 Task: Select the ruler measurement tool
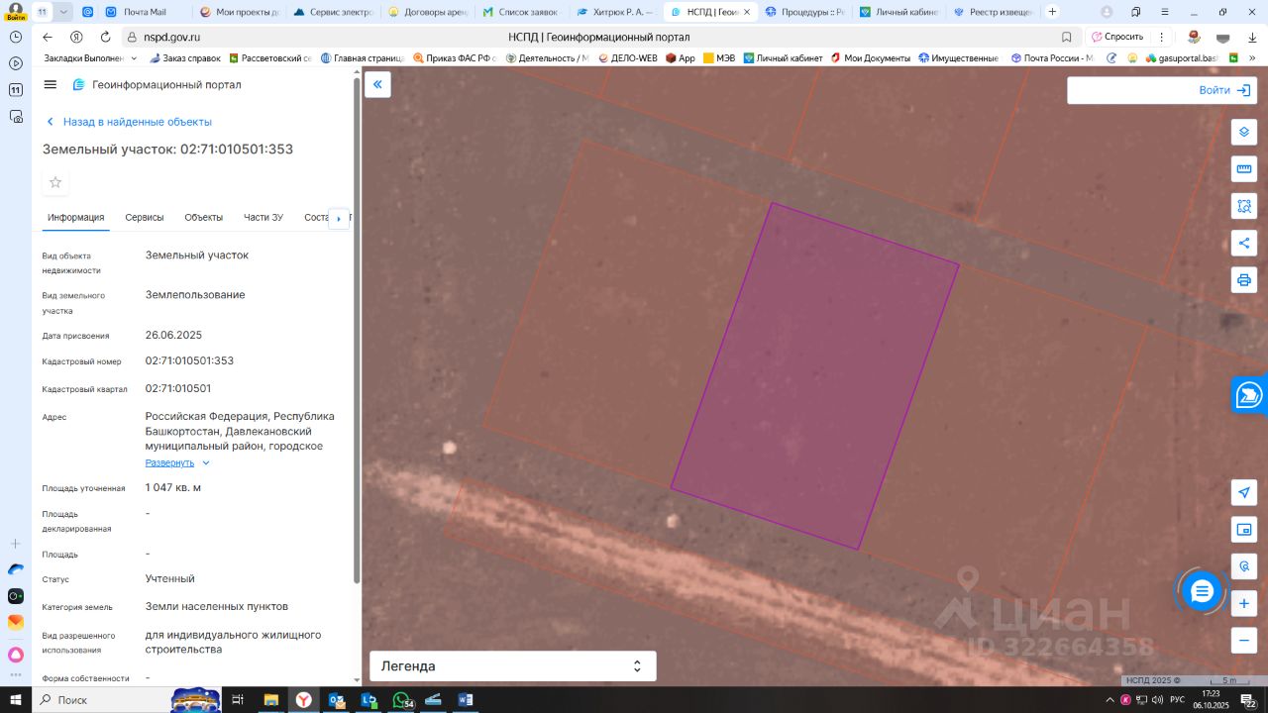coord(1244,168)
